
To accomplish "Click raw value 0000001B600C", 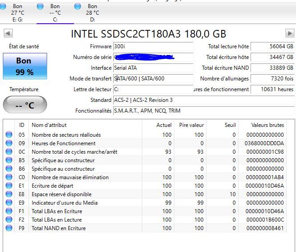I will point(265,220).
